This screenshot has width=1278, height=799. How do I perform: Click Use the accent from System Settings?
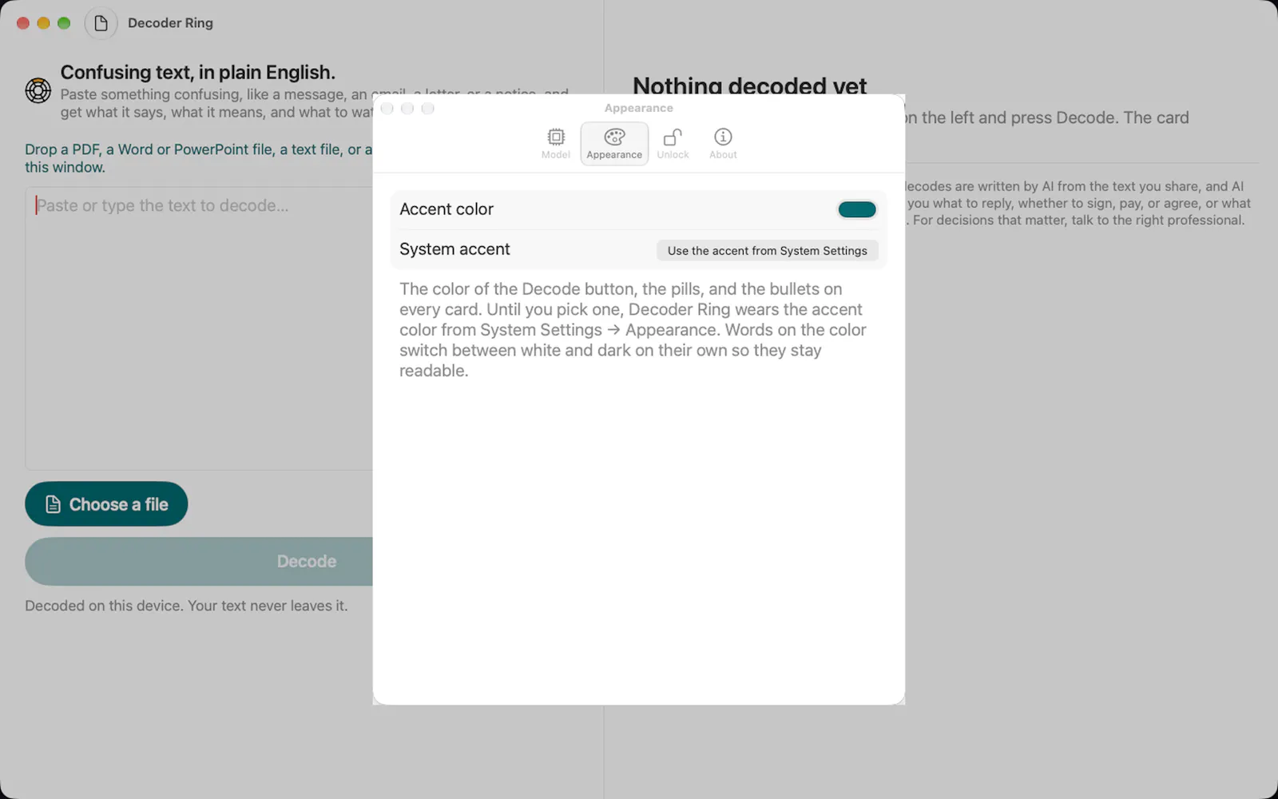767,250
